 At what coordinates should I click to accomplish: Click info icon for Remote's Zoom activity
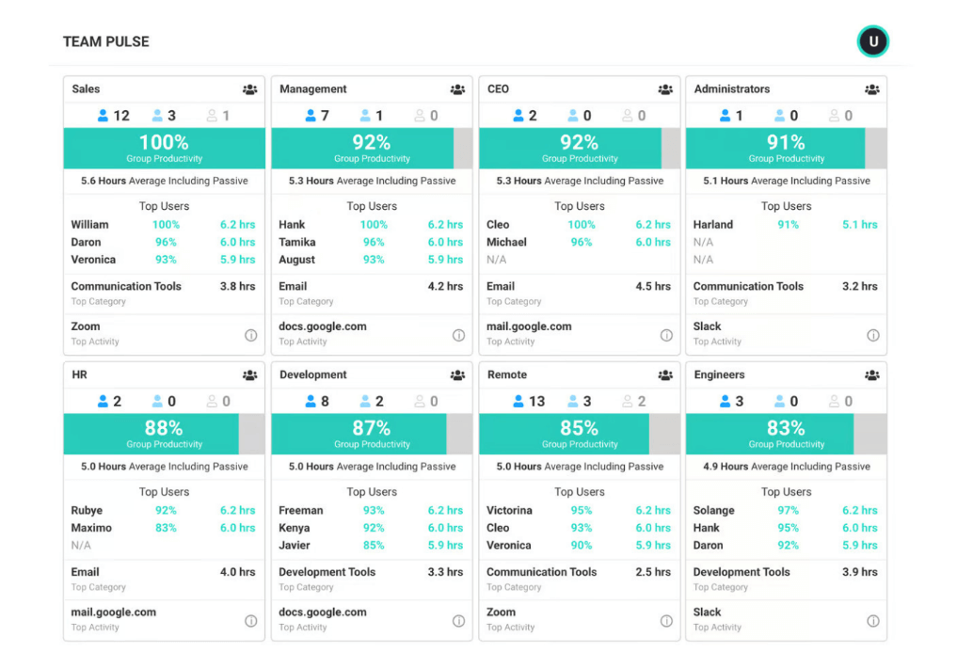point(666,621)
